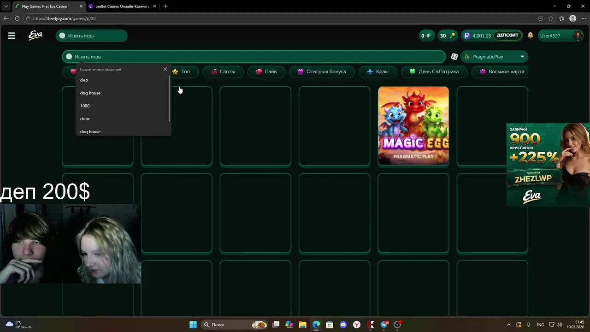Open Yandex Browser taskbar icon
This screenshot has width=590, height=332.
tap(357, 325)
